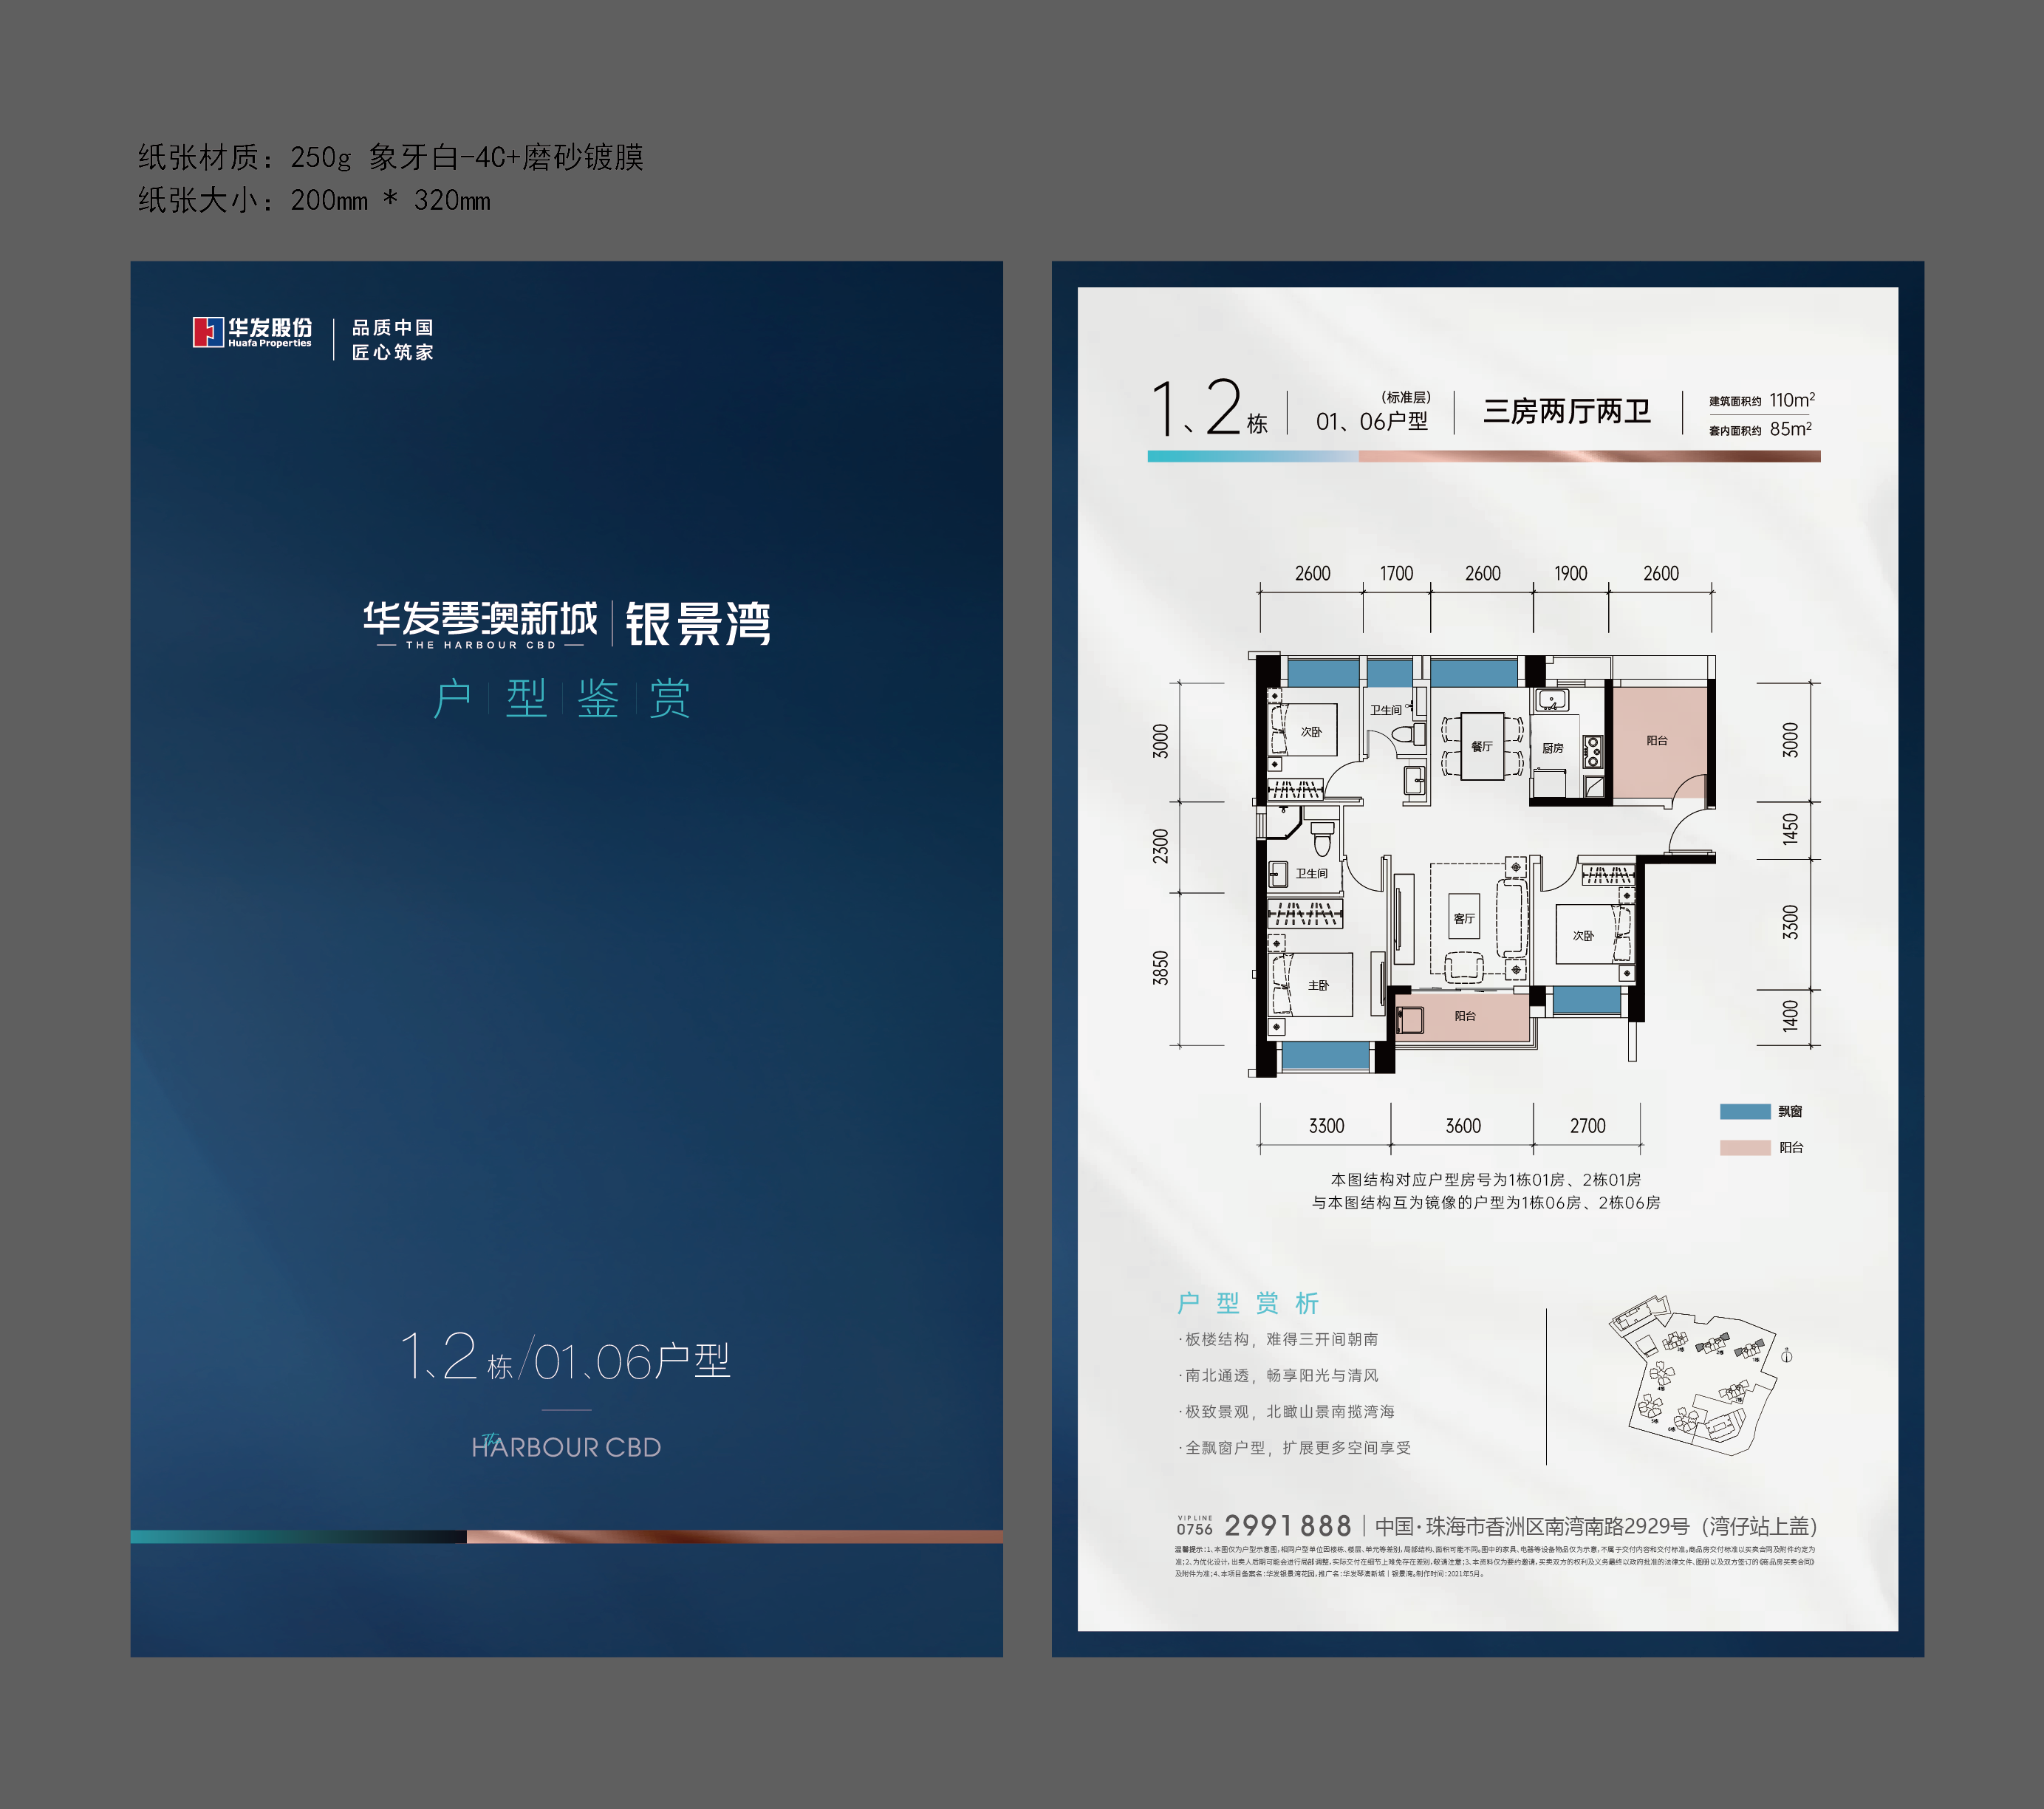Click the '1700' top dimension
Screen dimensions: 2044x1809
(1396, 573)
